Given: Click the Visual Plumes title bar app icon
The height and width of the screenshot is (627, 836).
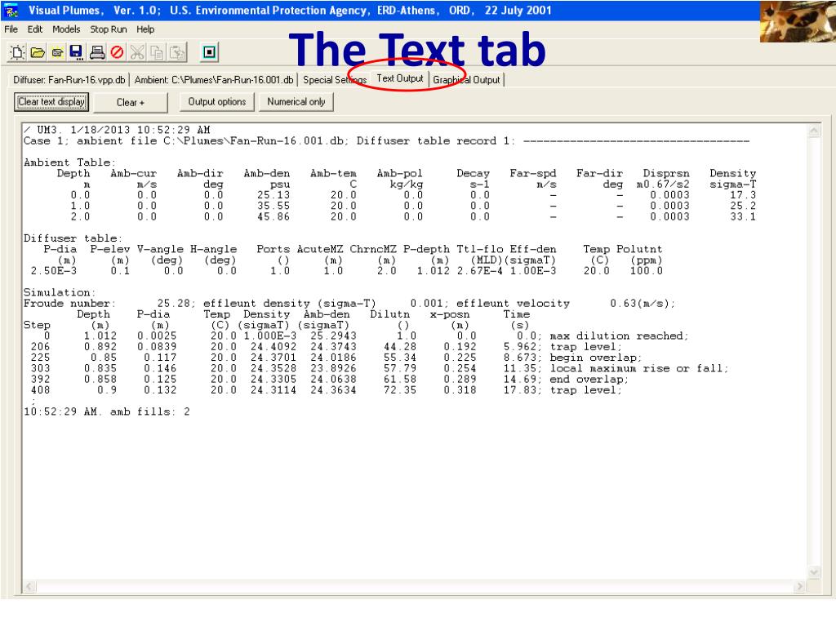Looking at the screenshot, I should [x=11, y=10].
